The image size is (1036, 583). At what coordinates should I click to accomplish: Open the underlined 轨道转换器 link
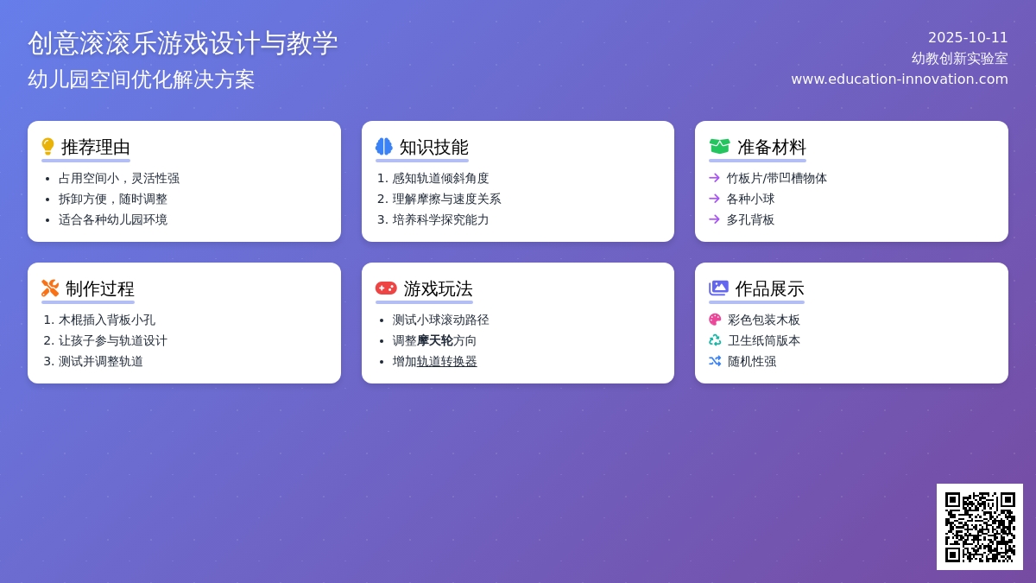coord(446,361)
